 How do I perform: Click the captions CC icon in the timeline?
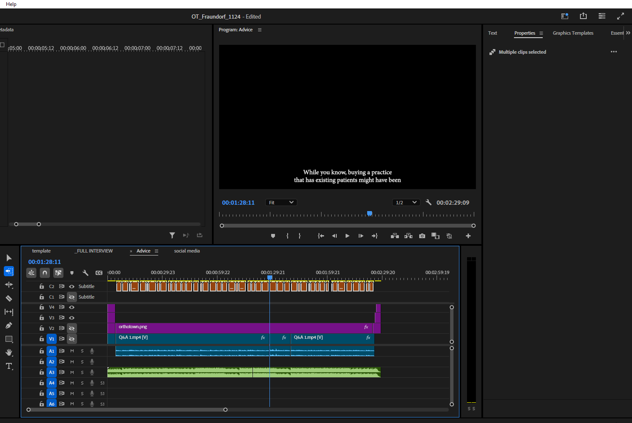point(99,273)
